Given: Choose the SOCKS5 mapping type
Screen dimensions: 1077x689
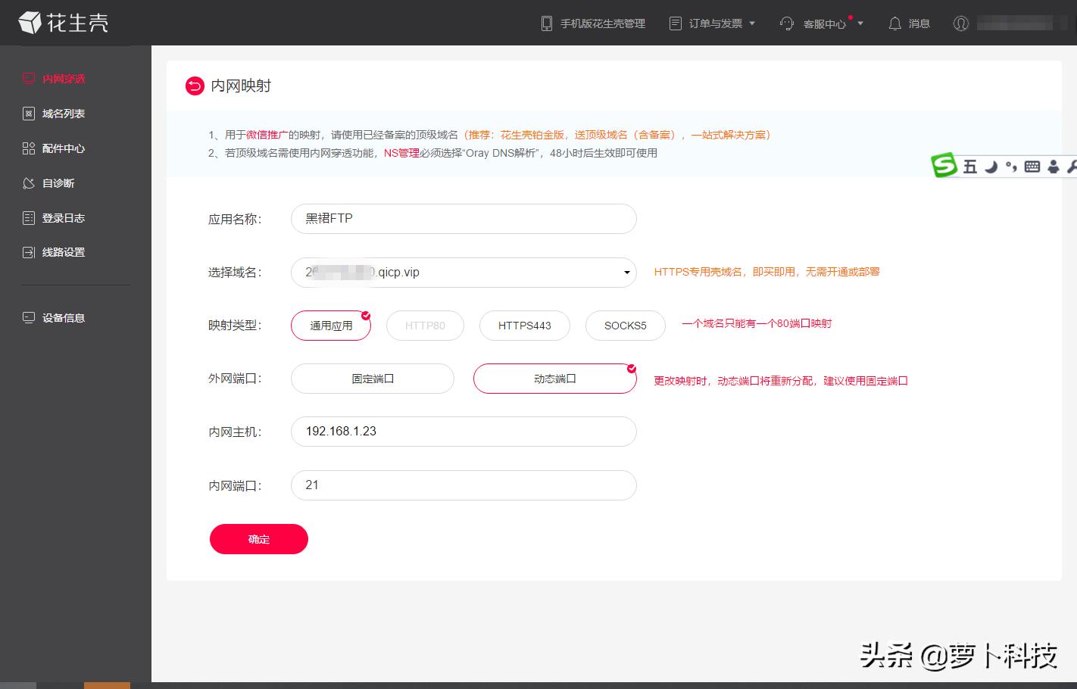Looking at the screenshot, I should [625, 326].
